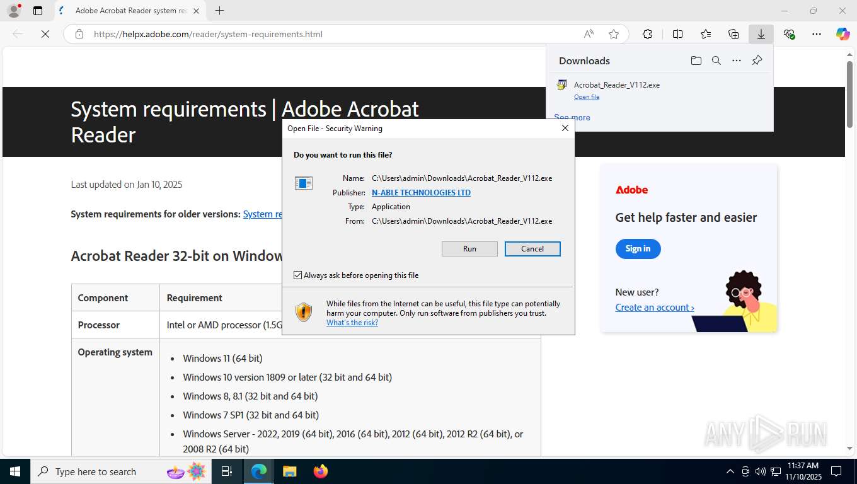The width and height of the screenshot is (857, 484).
Task: Click the Processor table cell
Action: [115, 325]
